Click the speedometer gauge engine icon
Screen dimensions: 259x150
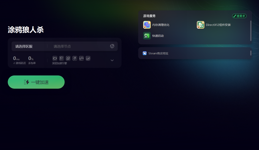point(81,58)
